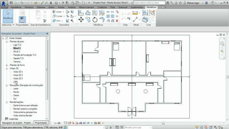
Task: Open the Cortar dropdown arrow
Action: [x=64, y=16]
